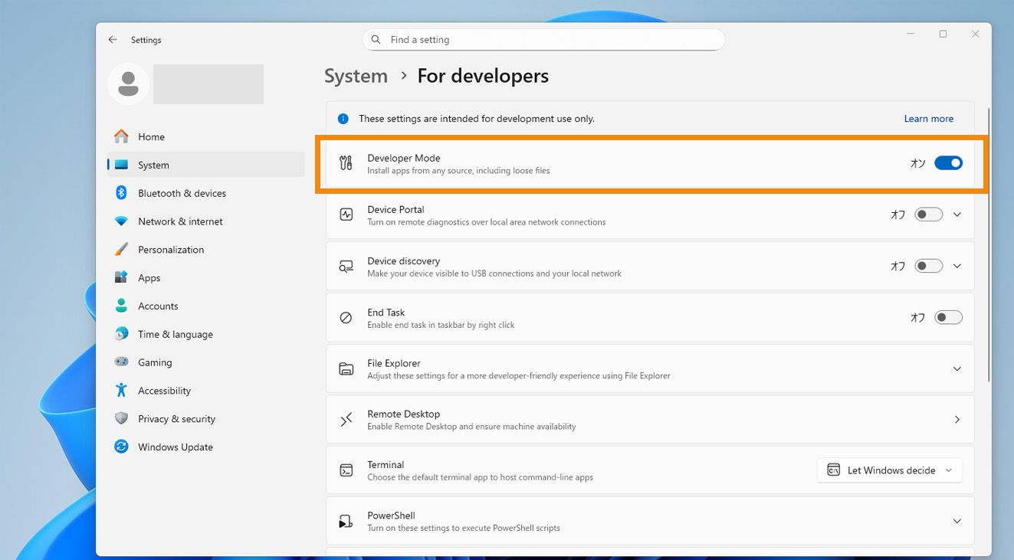Click the Accounts person icon

[x=121, y=306]
